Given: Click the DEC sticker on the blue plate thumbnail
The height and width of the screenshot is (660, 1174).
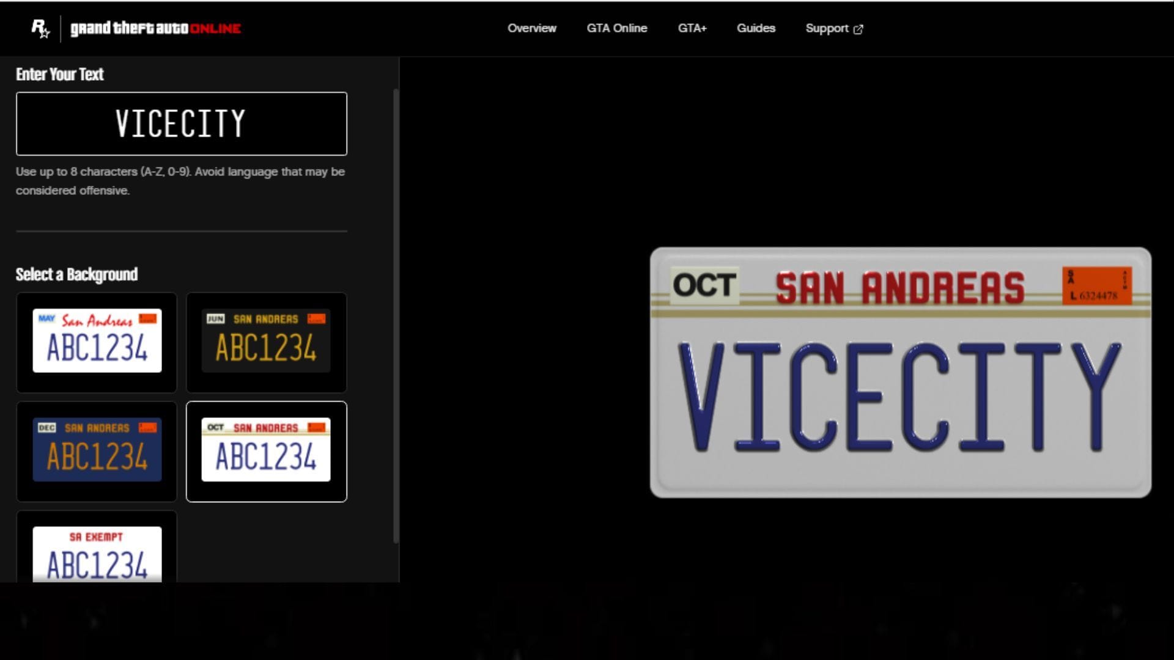Looking at the screenshot, I should coord(47,427).
